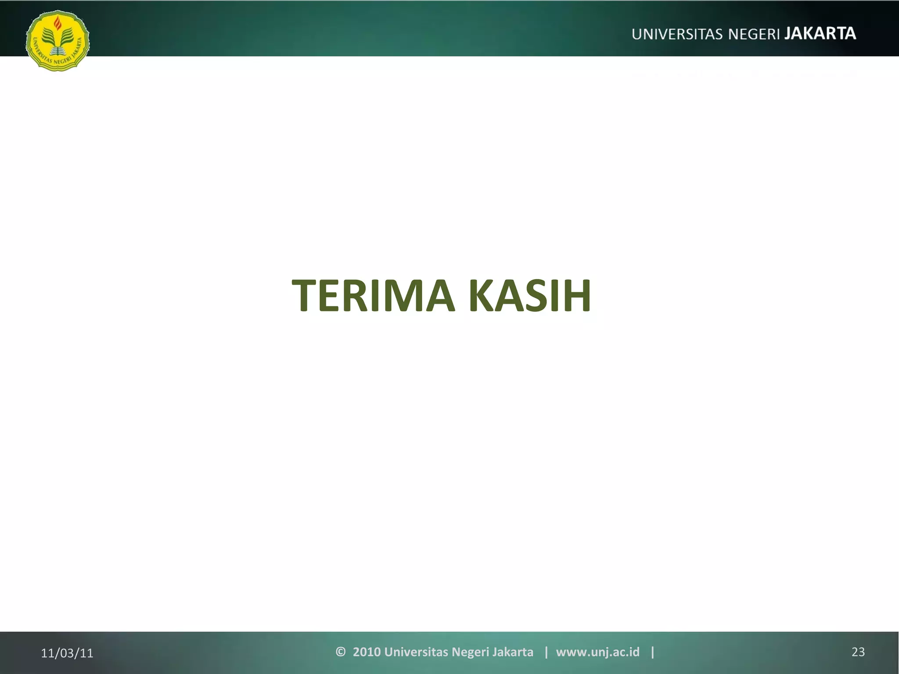Image resolution: width=899 pixels, height=674 pixels.
Task: Select the TERIMA KASIH title text
Action: 442,296
